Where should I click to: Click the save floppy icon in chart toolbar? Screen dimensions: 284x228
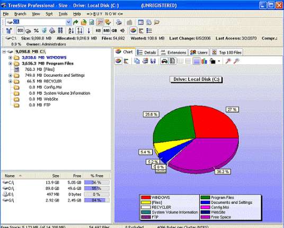153,61
